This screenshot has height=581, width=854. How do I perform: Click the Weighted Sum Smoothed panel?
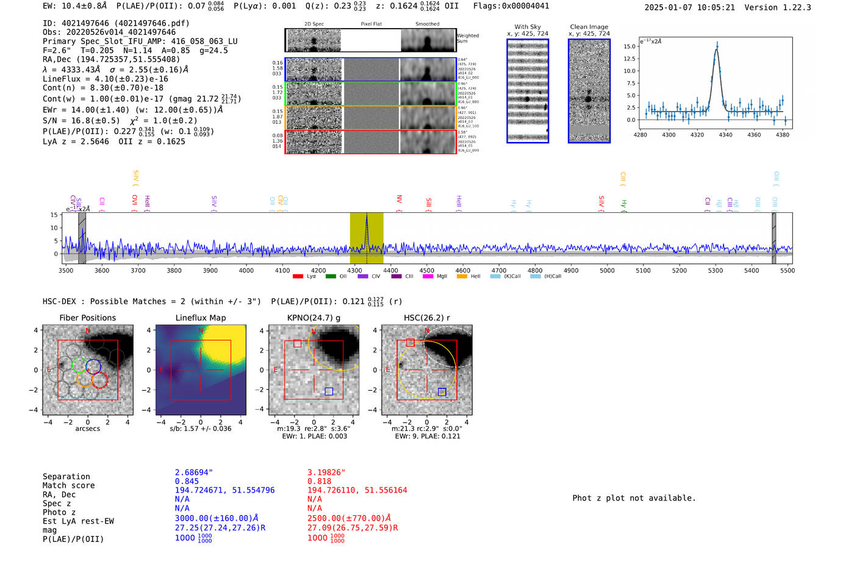428,40
